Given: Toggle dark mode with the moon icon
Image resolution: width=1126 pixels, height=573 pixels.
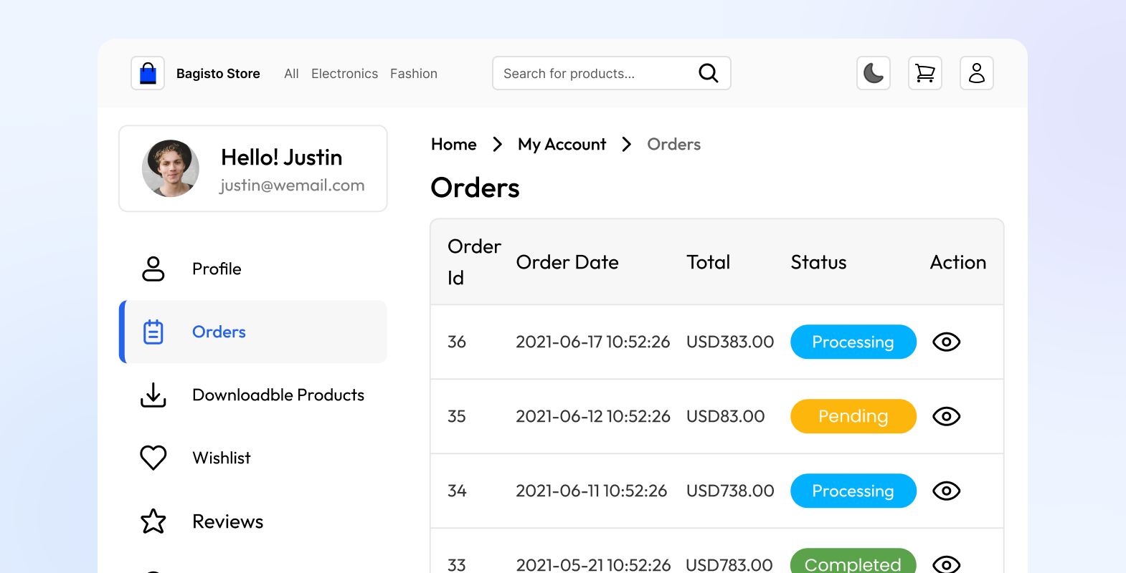Looking at the screenshot, I should click(874, 73).
